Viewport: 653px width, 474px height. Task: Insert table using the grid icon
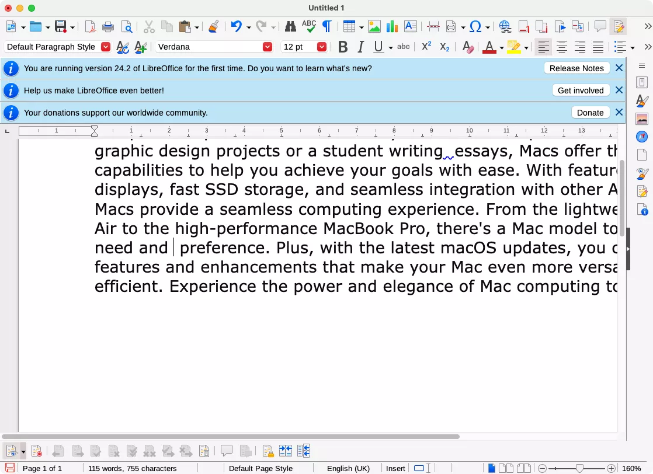pos(349,27)
